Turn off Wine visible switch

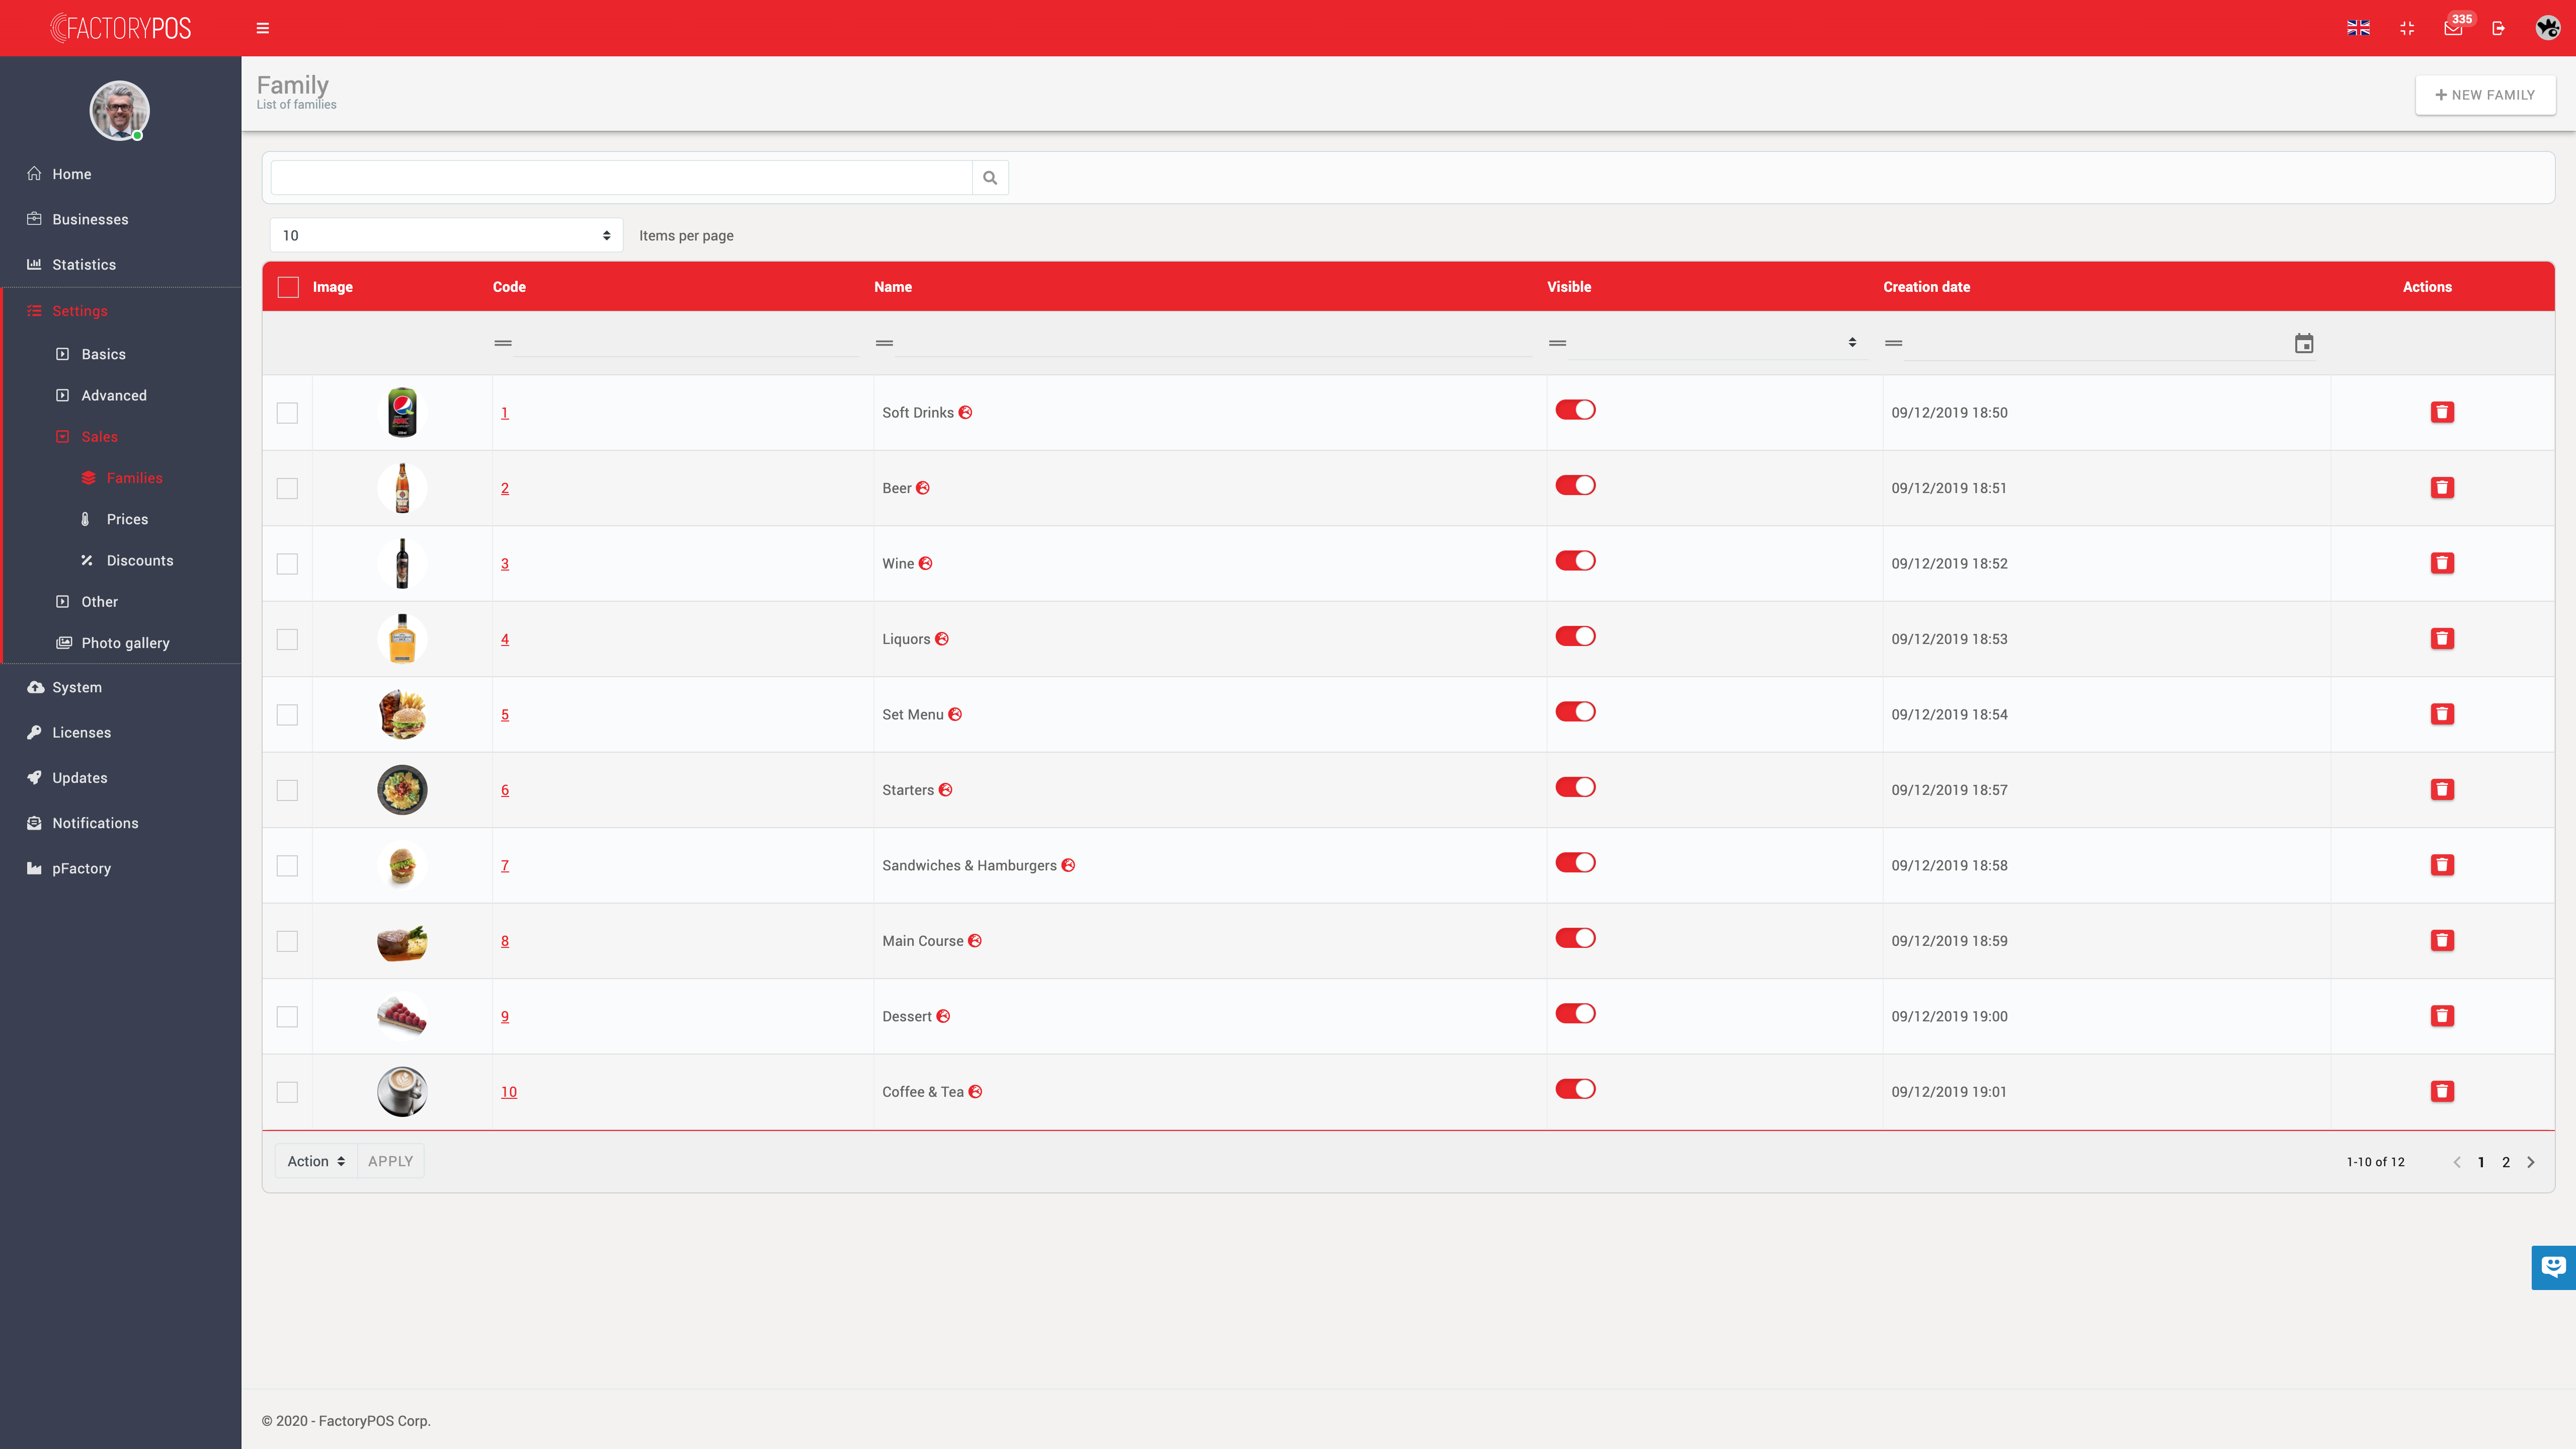[x=1575, y=561]
